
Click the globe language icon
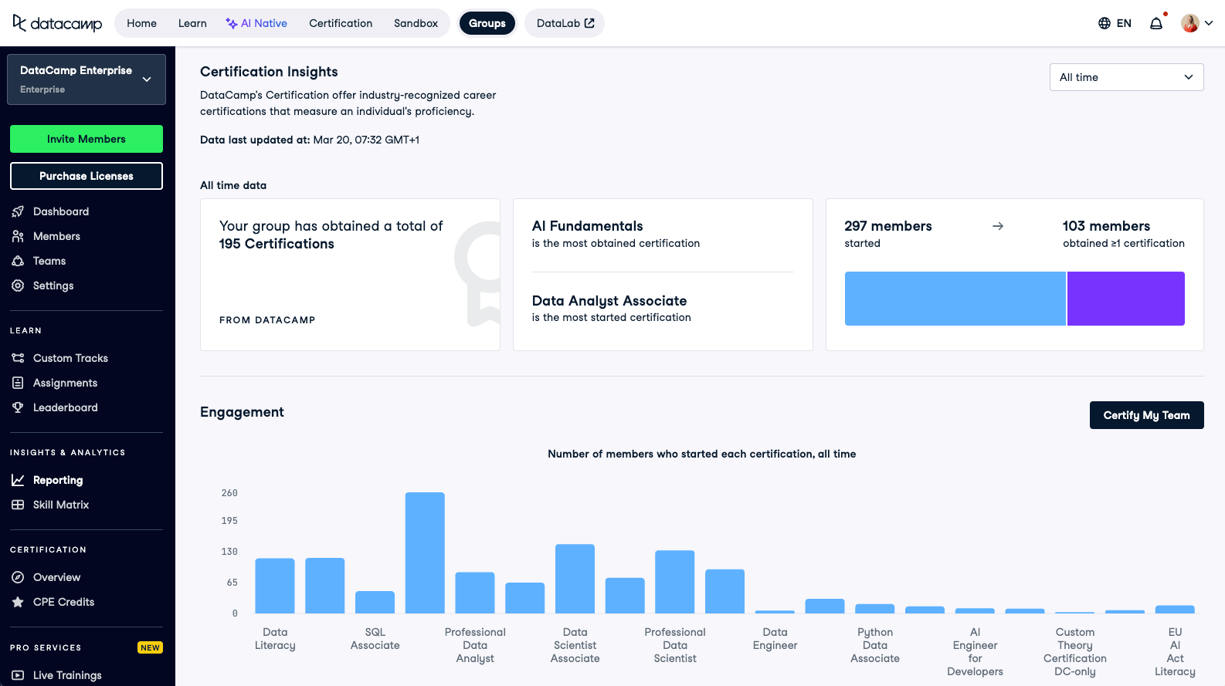1105,23
